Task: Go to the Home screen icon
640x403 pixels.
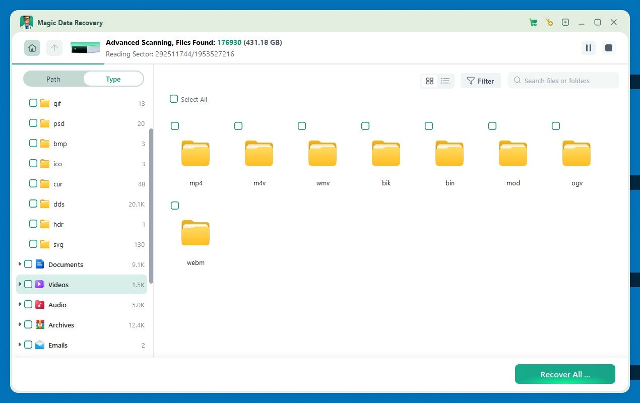Action: (32, 47)
